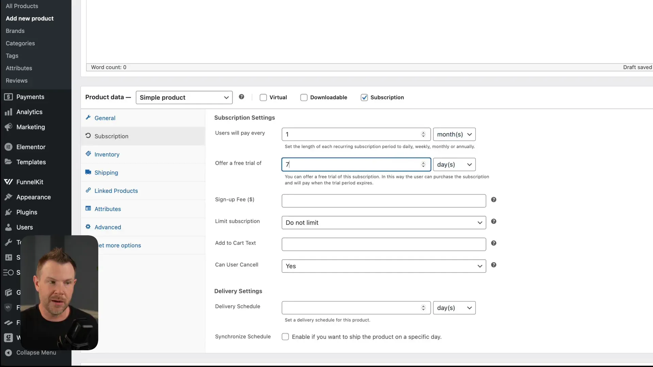Viewport: 653px width, 367px height.
Task: Switch to the Attributes tab
Action: coord(143,209)
